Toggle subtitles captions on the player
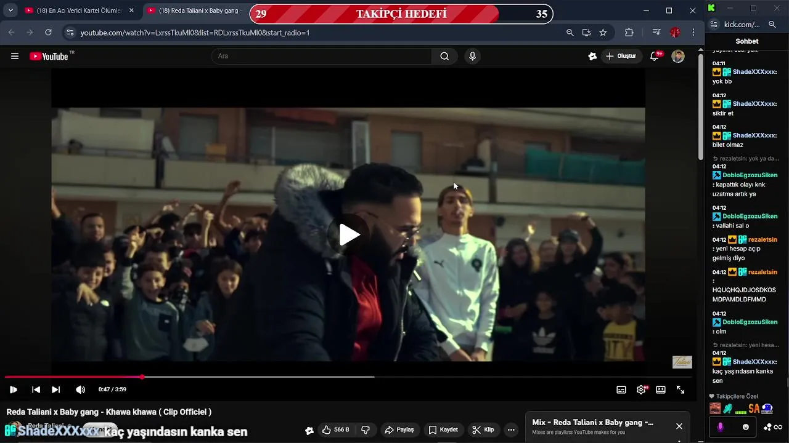 click(621, 389)
